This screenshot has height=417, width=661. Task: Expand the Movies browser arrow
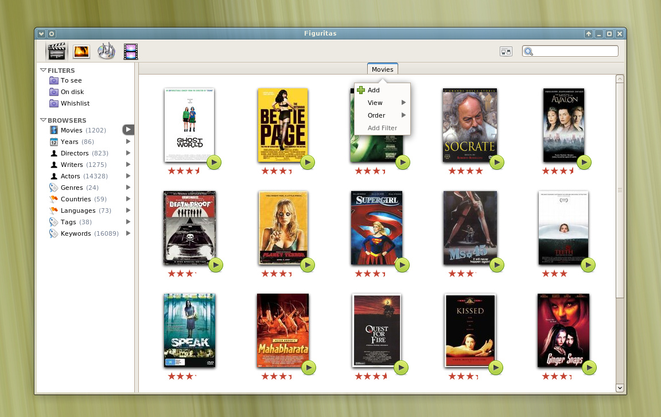coord(128,130)
